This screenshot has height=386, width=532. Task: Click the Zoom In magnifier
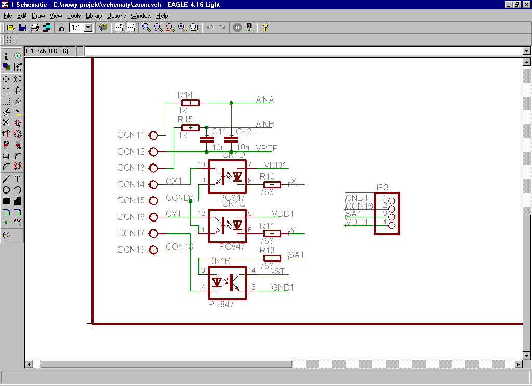[158, 27]
